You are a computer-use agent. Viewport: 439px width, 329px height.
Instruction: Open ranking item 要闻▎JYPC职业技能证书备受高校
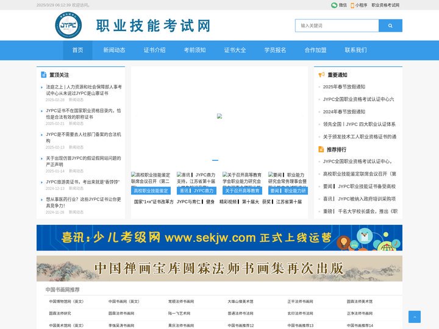point(359,186)
